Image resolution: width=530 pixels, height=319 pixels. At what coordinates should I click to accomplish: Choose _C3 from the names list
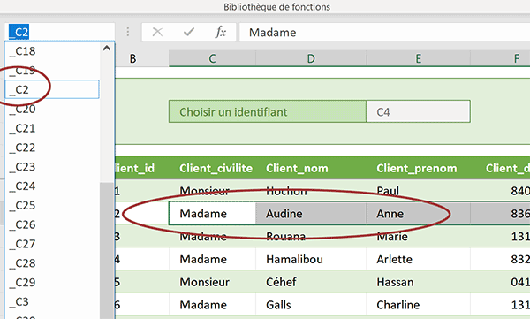click(52, 301)
